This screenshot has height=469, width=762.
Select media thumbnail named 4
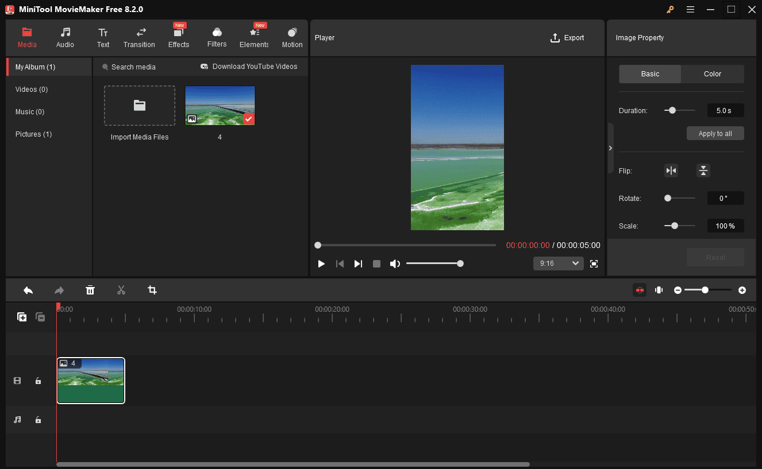click(220, 106)
